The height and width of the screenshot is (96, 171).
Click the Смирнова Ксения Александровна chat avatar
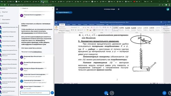click(22, 75)
